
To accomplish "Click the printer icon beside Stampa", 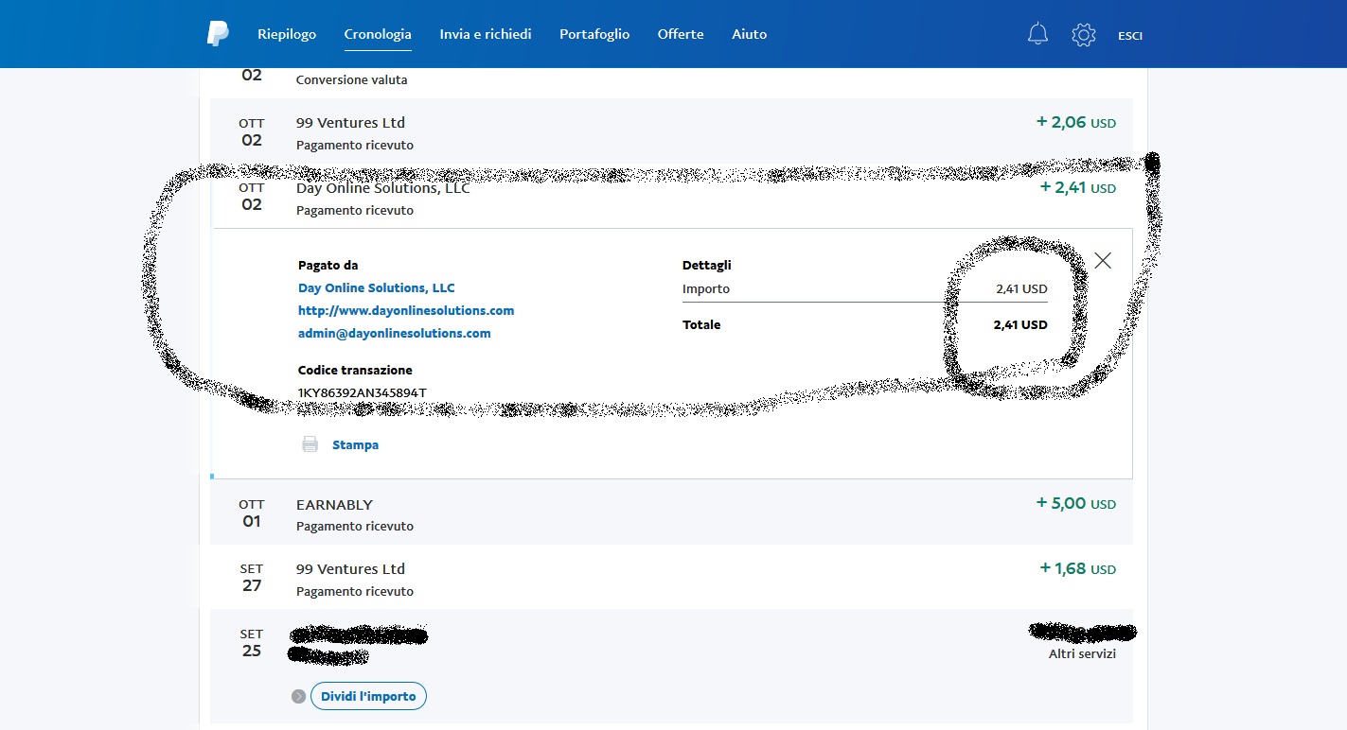I will (x=310, y=444).
